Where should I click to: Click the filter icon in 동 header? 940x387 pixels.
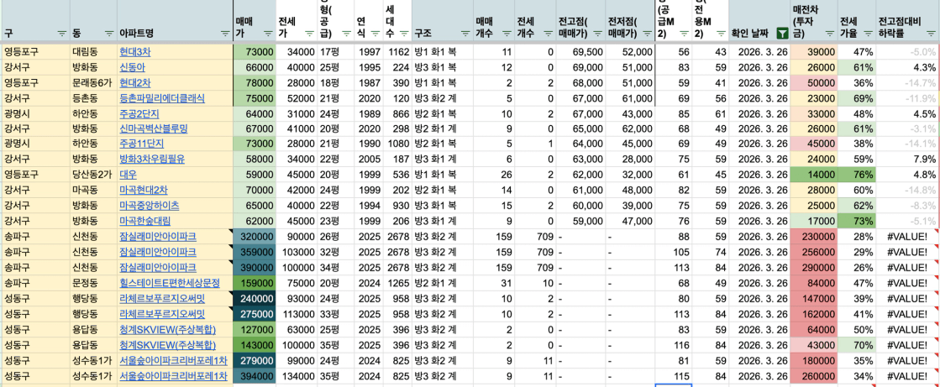click(x=109, y=34)
